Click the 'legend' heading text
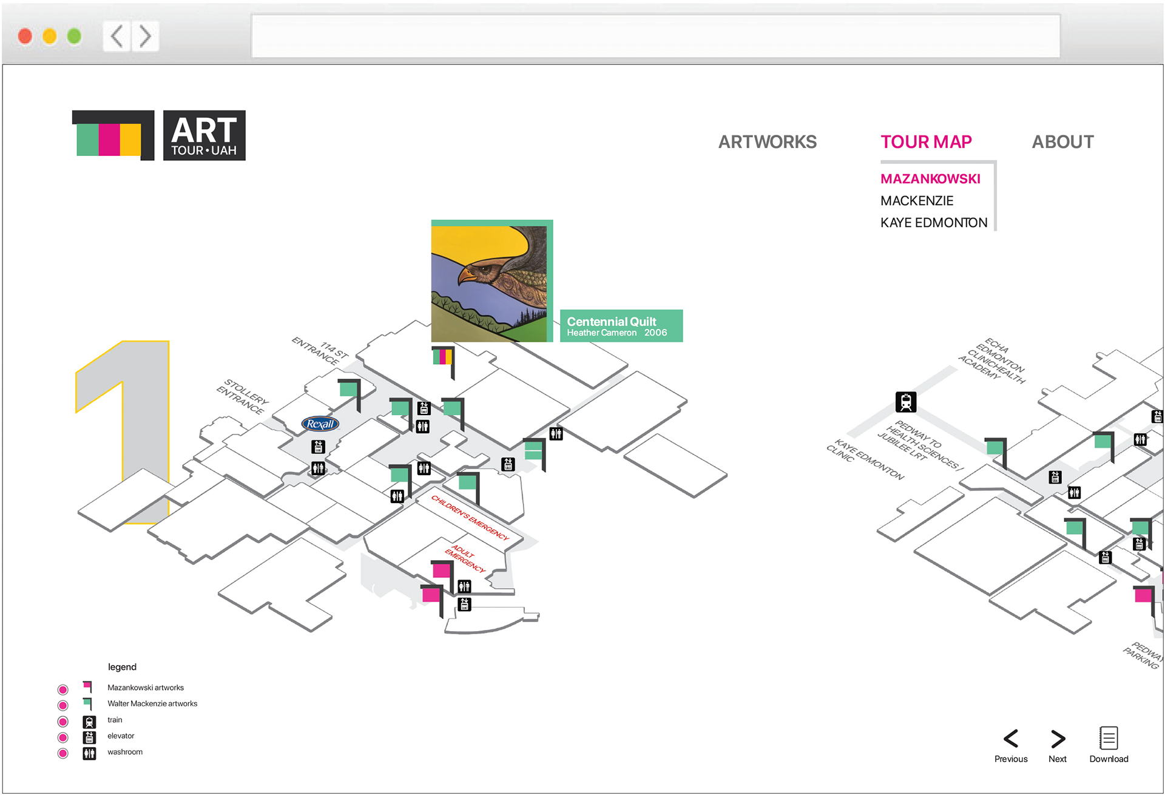The width and height of the screenshot is (1165, 795). pyautogui.click(x=122, y=667)
